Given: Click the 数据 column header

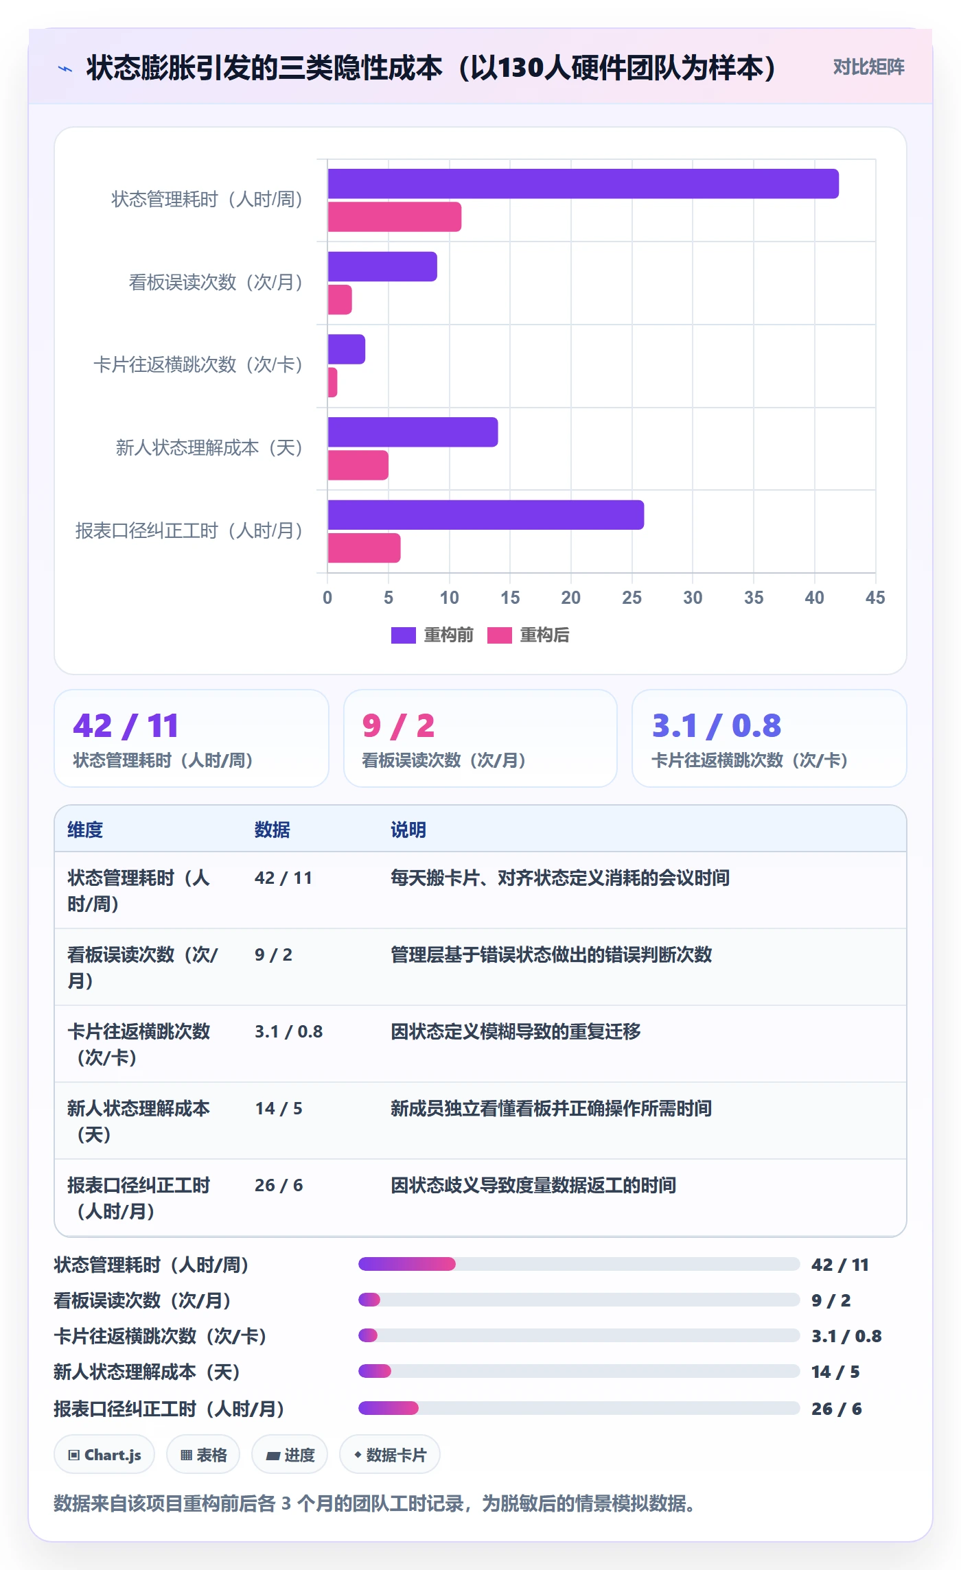Looking at the screenshot, I should 272,830.
